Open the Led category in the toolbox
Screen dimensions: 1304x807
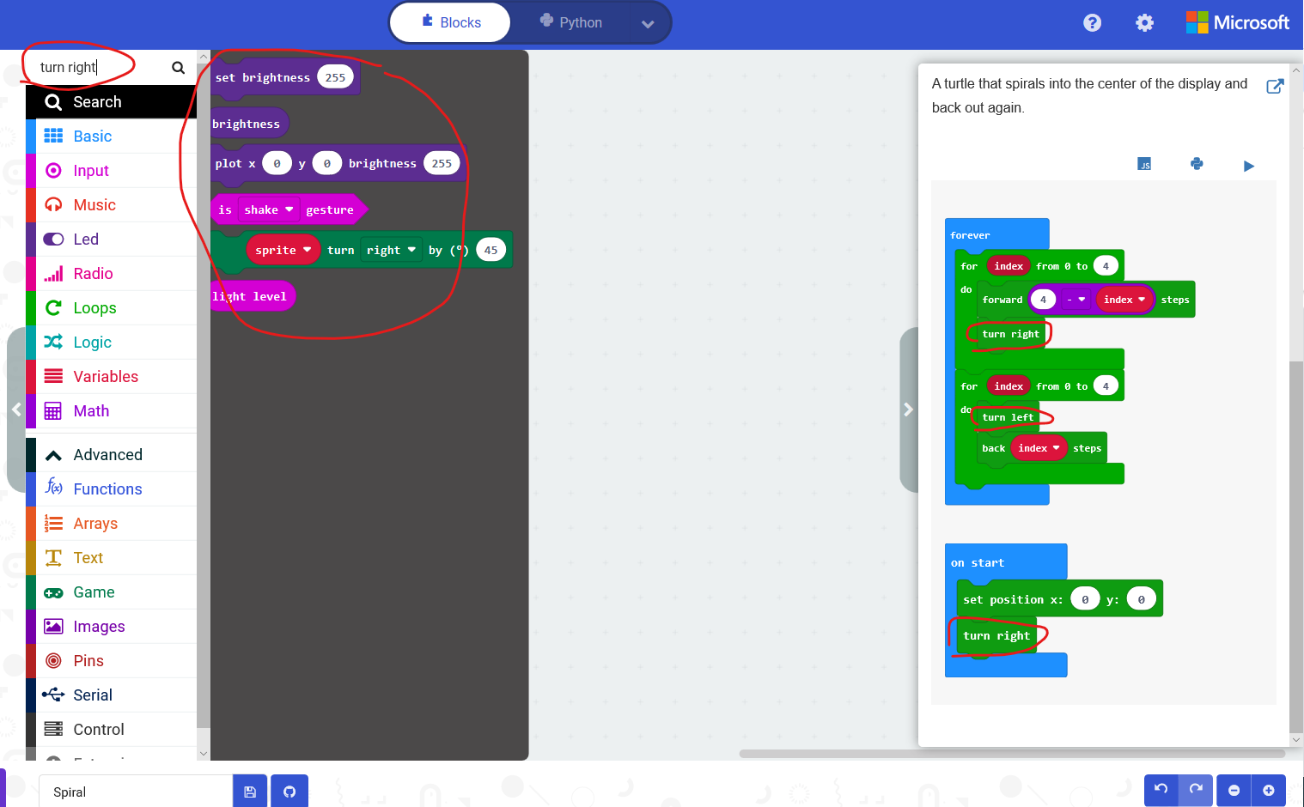tap(87, 239)
